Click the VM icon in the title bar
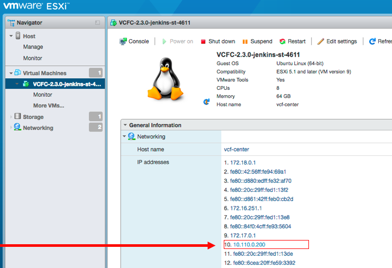 [114, 23]
